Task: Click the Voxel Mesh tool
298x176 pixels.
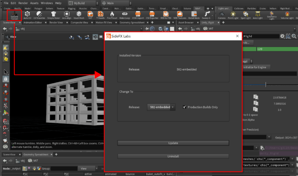Action: (x=79, y=15)
